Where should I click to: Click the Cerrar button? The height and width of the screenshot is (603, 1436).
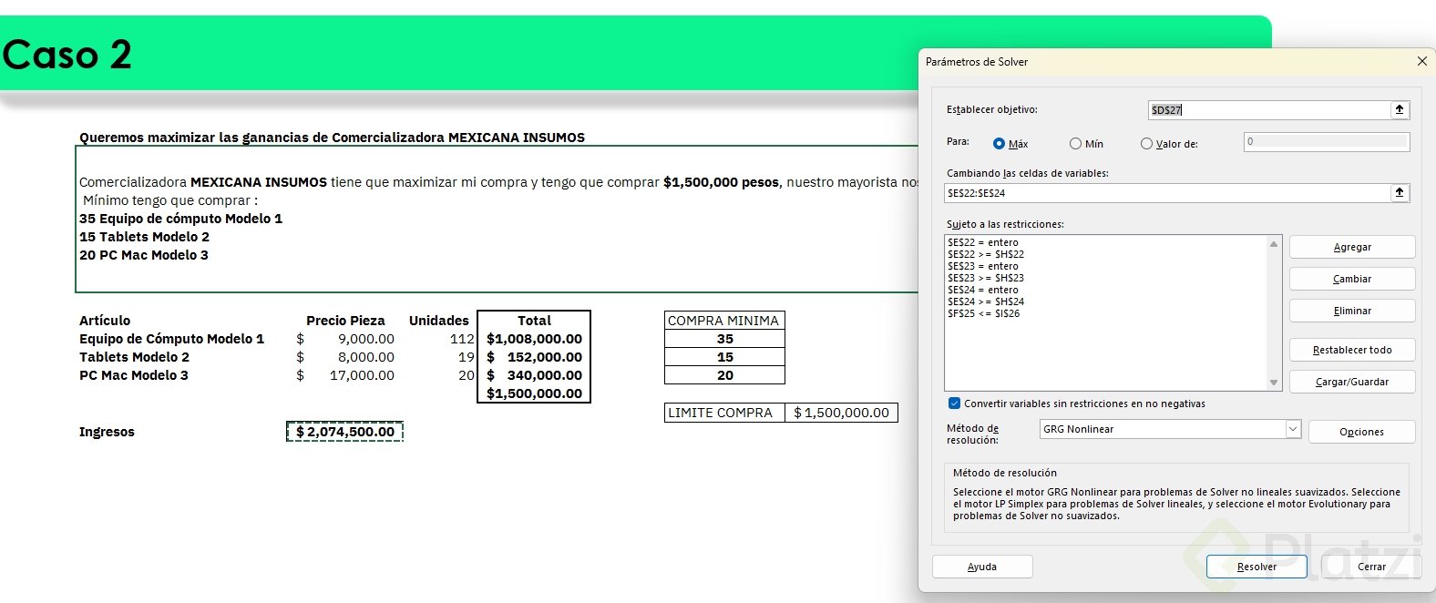click(1371, 567)
